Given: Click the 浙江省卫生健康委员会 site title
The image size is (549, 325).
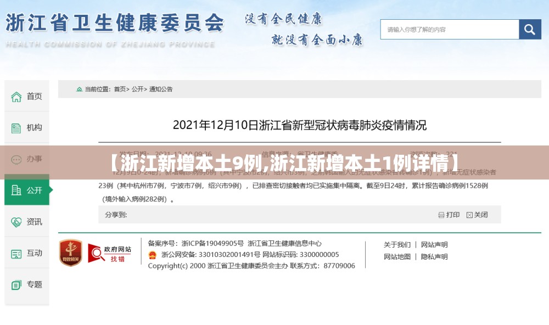Looking at the screenshot, I should click(x=115, y=23).
